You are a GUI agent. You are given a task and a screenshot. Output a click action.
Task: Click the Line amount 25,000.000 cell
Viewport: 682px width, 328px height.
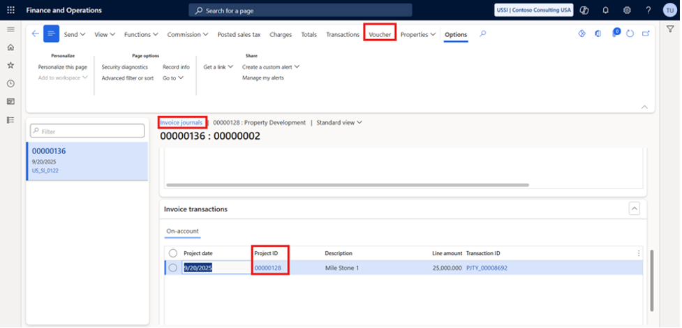coord(447,268)
